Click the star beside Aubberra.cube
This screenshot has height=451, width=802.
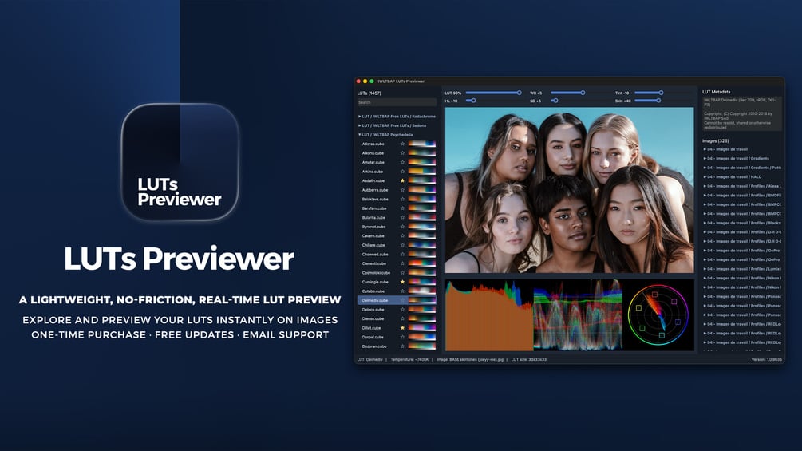[x=402, y=190]
